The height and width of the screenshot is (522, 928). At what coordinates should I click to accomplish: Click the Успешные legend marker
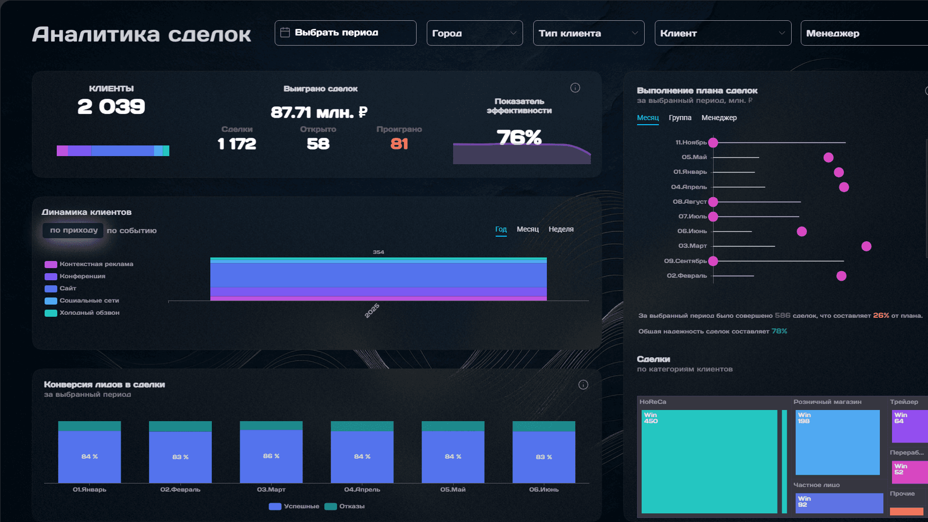click(x=275, y=506)
